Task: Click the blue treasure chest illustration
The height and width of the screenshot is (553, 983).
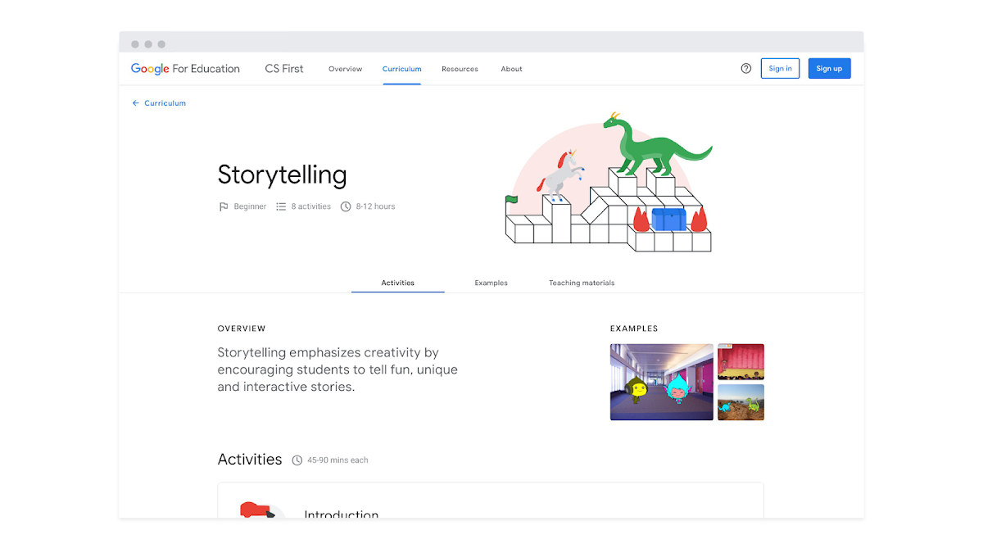Action: click(668, 219)
